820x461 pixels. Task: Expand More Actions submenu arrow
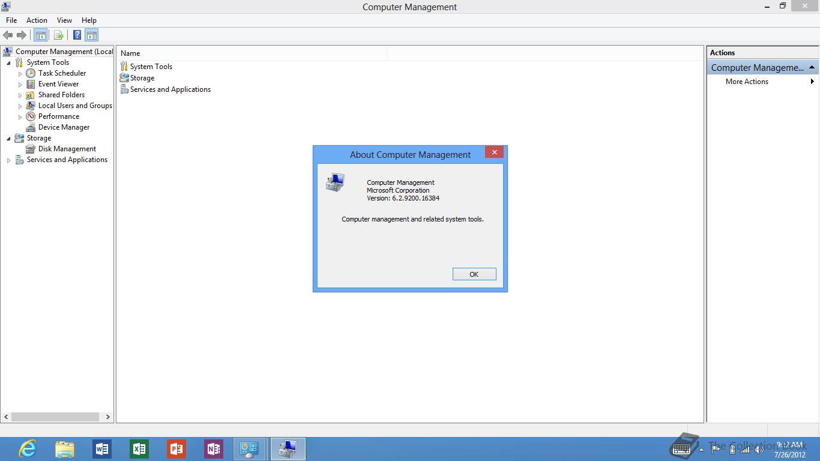click(x=812, y=82)
